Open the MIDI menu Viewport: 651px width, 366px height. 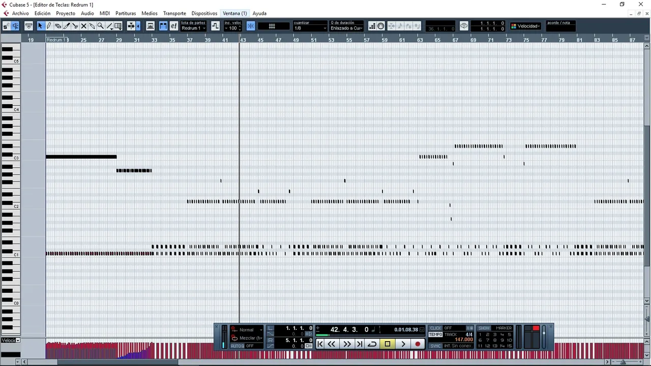(105, 13)
